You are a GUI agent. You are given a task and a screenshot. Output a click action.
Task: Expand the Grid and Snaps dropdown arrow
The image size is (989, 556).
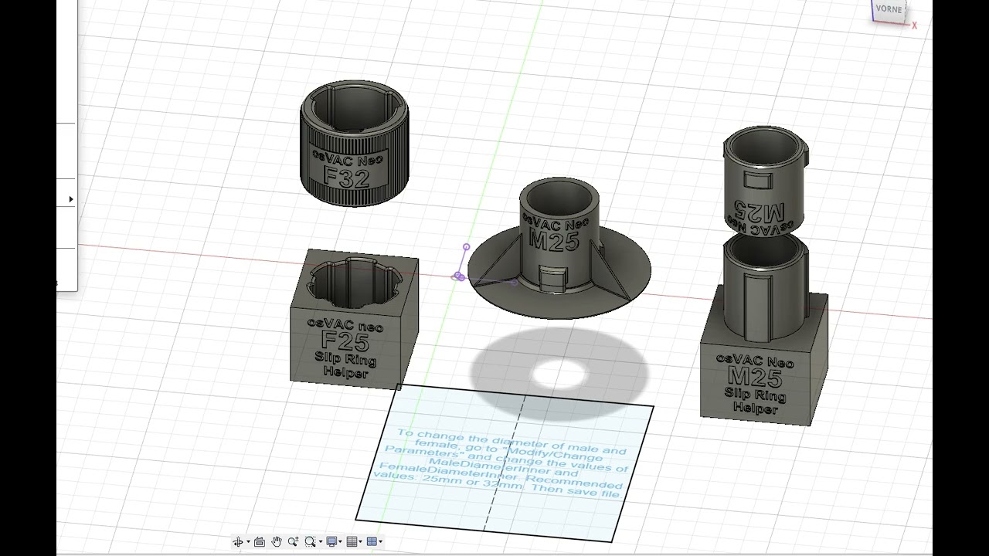(x=361, y=542)
